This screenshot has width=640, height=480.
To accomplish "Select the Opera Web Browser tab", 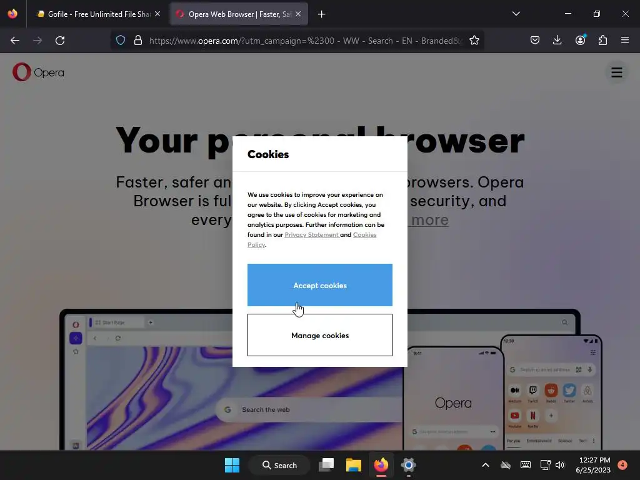I will pyautogui.click(x=239, y=14).
